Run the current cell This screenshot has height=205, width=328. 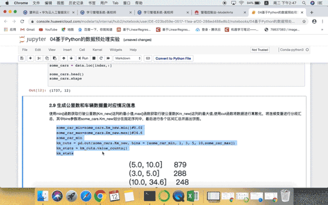click(83, 58)
